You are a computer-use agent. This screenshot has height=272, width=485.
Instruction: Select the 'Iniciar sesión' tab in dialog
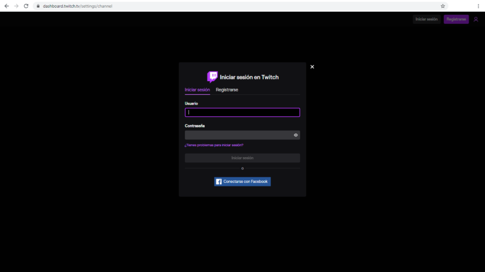tap(197, 90)
